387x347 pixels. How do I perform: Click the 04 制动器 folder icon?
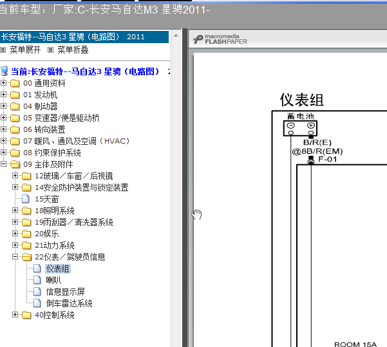click(x=15, y=106)
